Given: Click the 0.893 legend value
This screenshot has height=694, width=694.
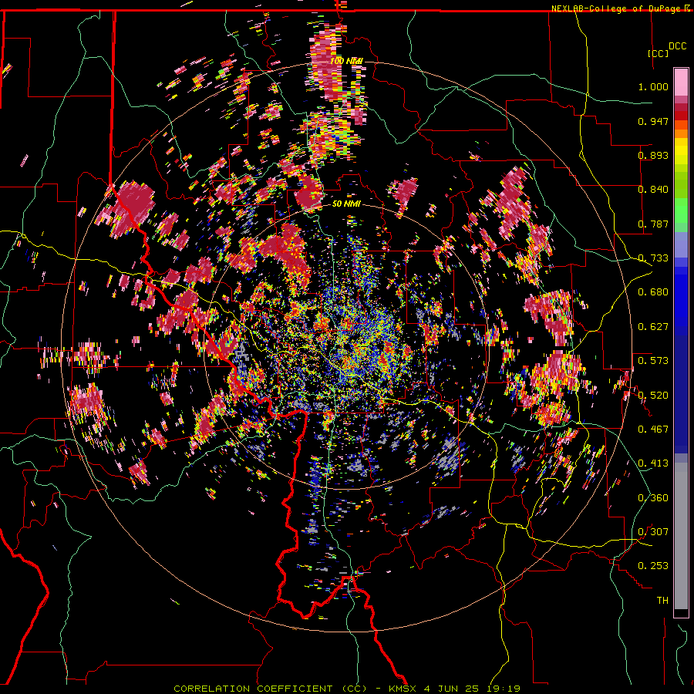Looking at the screenshot, I should pos(653,155).
